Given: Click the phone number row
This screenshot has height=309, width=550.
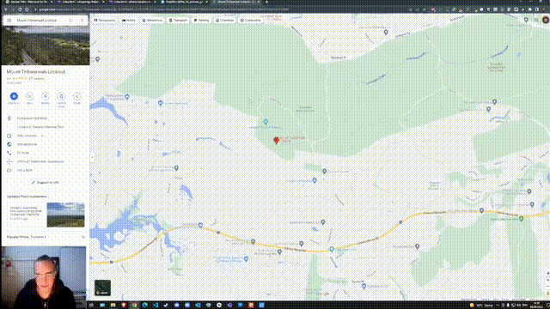Looking at the screenshot, I should pos(46,153).
